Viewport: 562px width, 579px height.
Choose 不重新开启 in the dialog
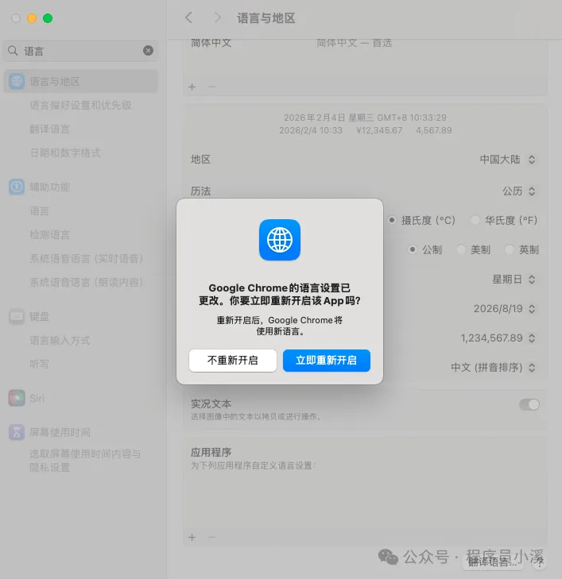point(232,361)
